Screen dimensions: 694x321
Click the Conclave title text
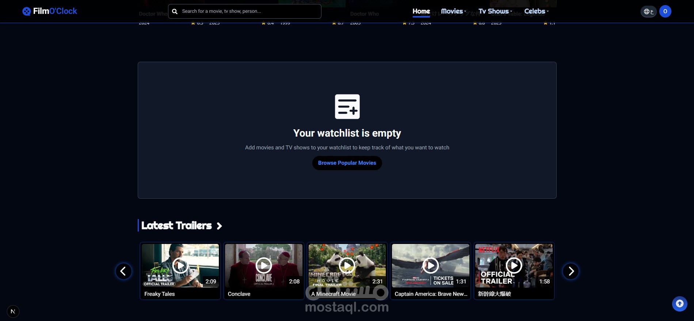tap(239, 294)
